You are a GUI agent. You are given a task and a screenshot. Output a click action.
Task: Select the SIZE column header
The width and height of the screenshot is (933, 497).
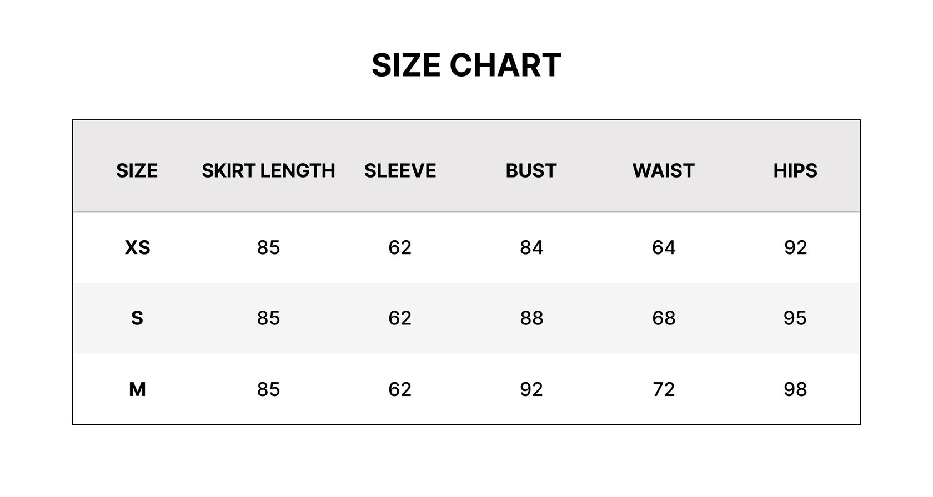137,170
